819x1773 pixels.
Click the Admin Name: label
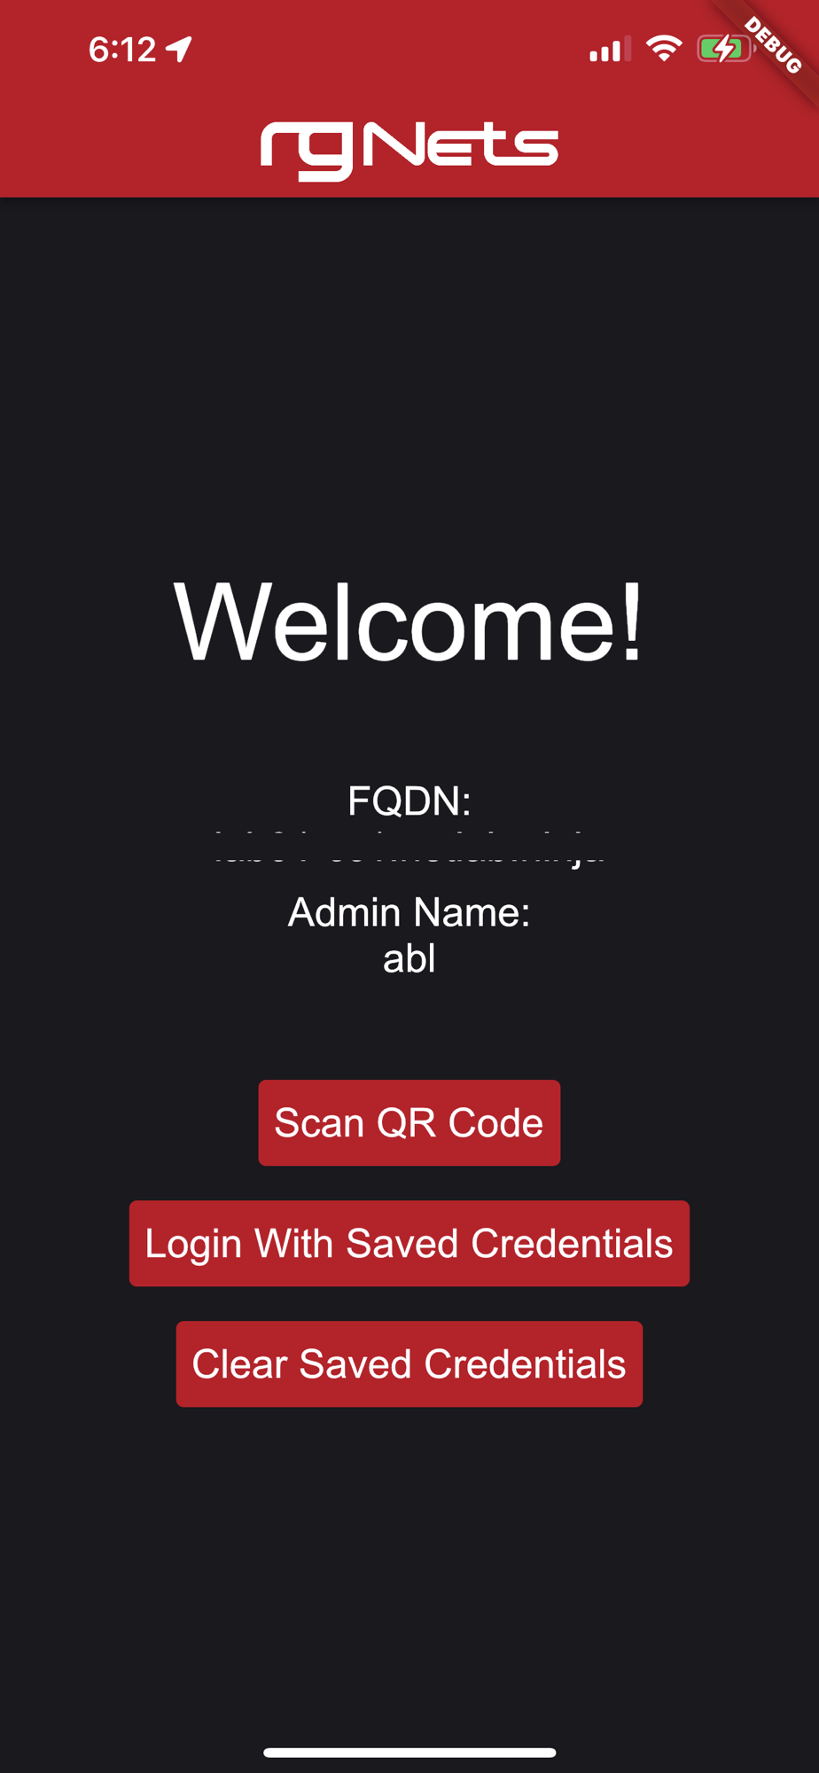tap(409, 912)
